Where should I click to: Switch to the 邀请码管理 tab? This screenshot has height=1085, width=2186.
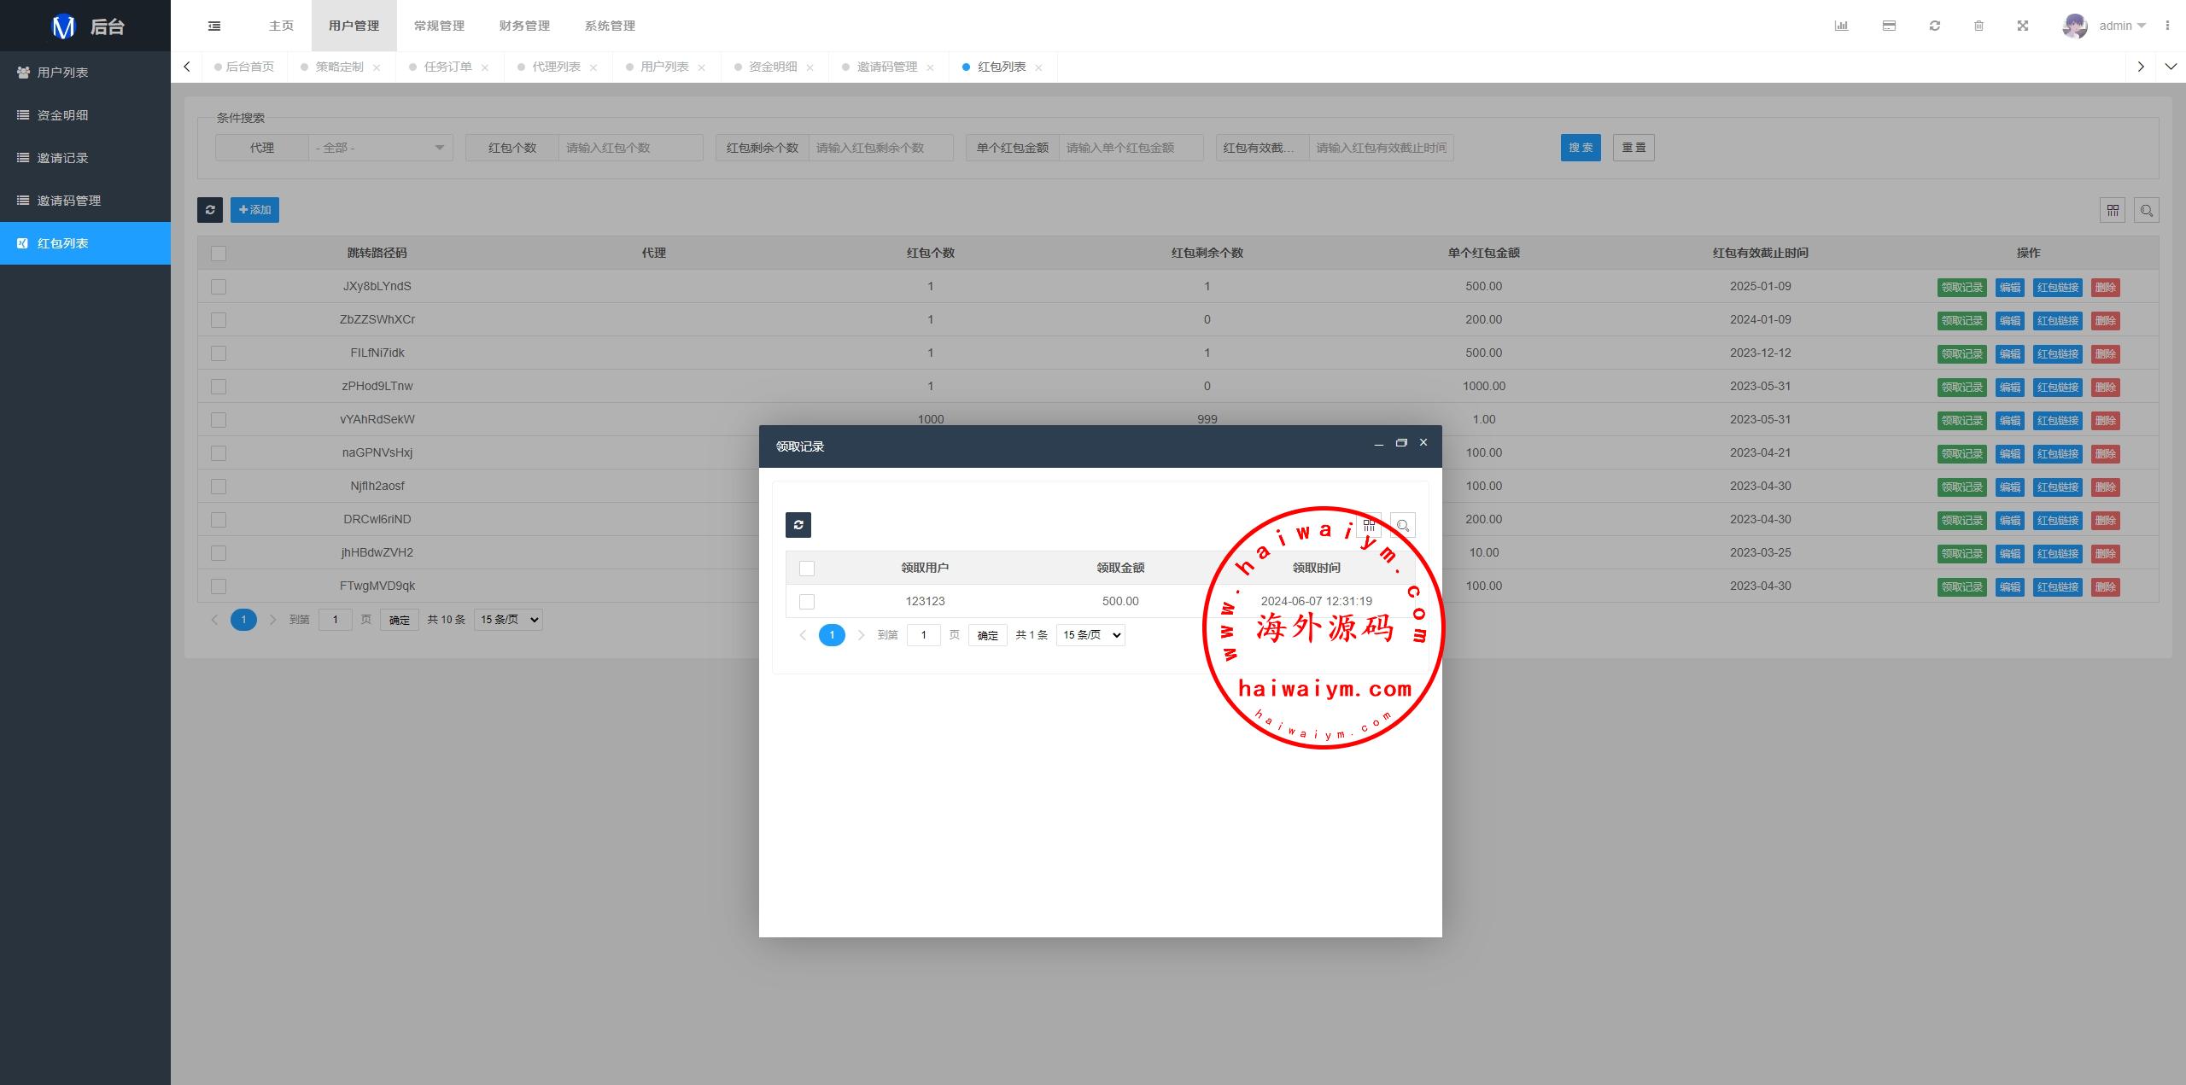click(886, 67)
